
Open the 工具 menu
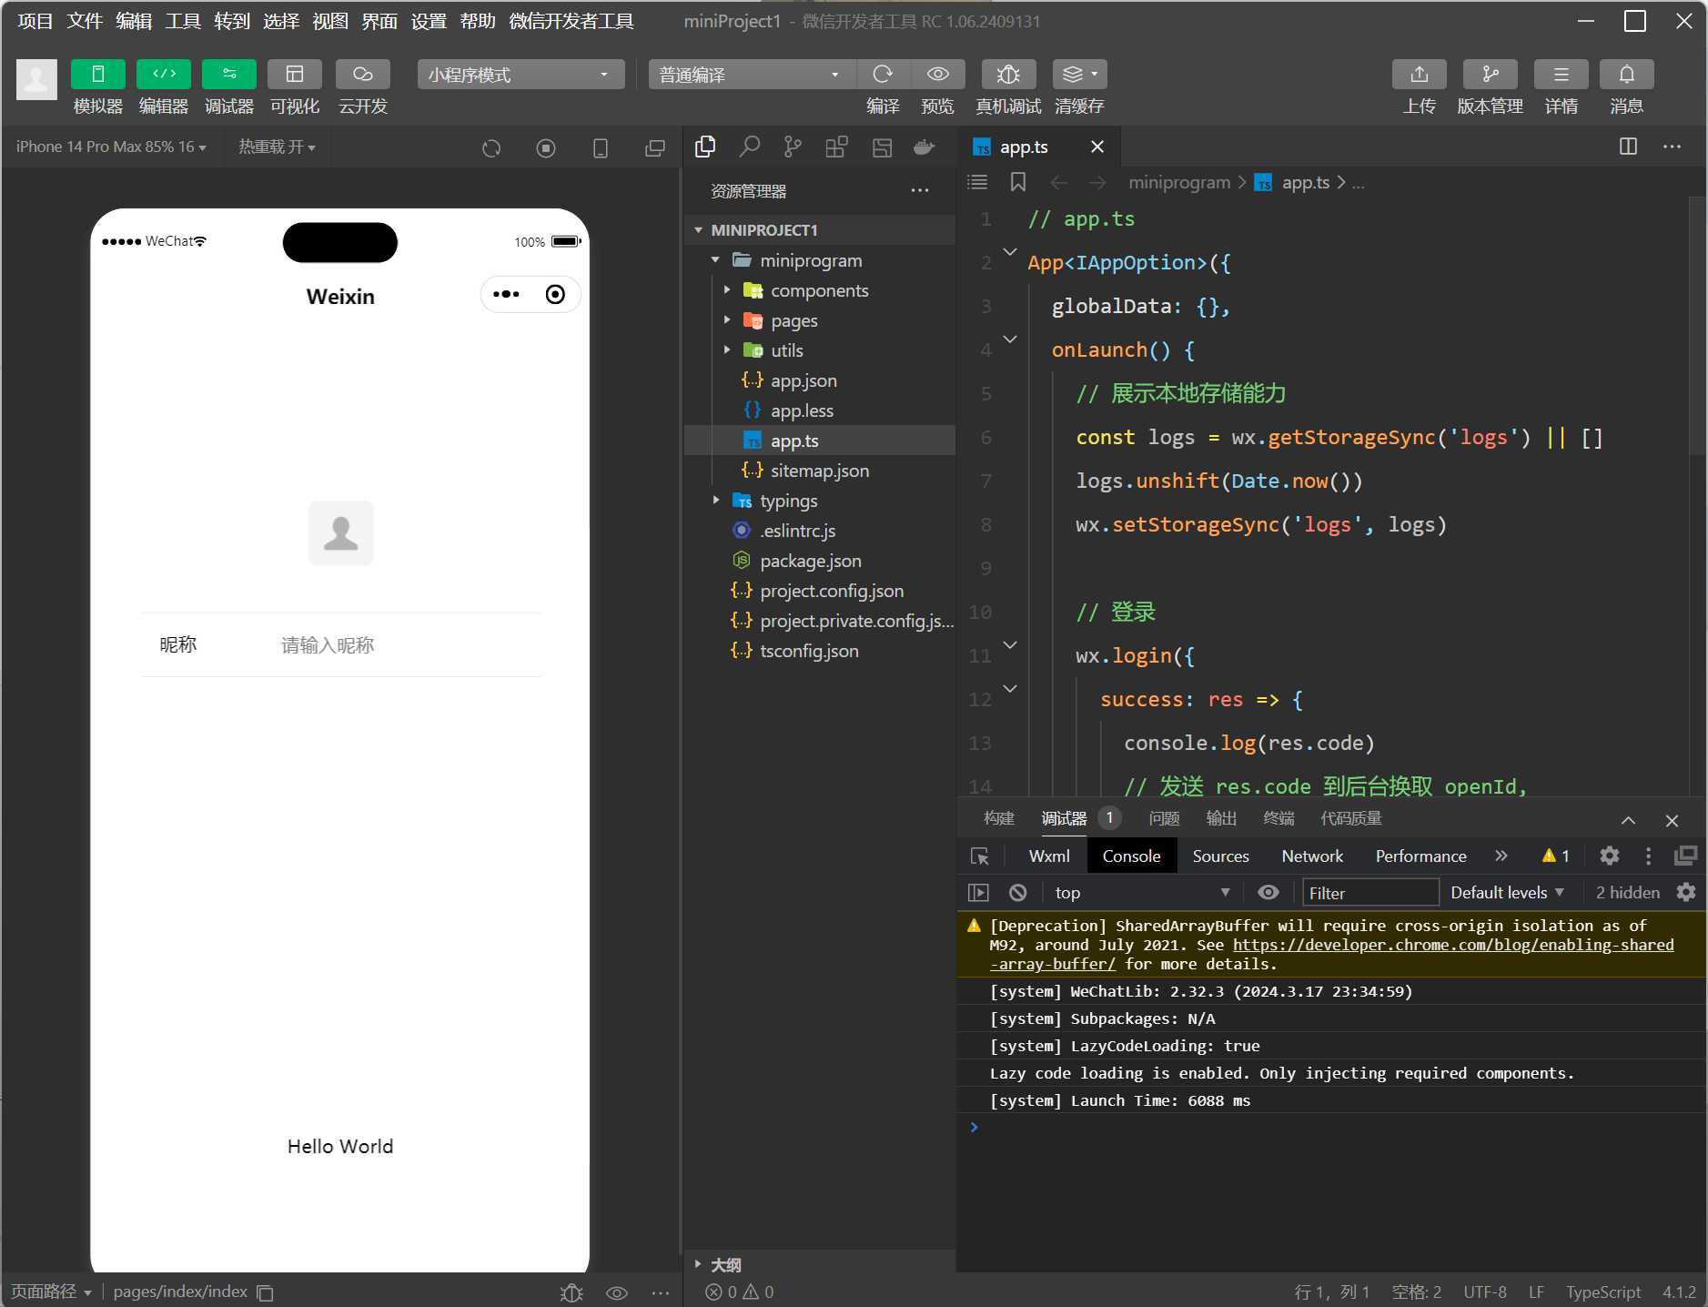183,21
